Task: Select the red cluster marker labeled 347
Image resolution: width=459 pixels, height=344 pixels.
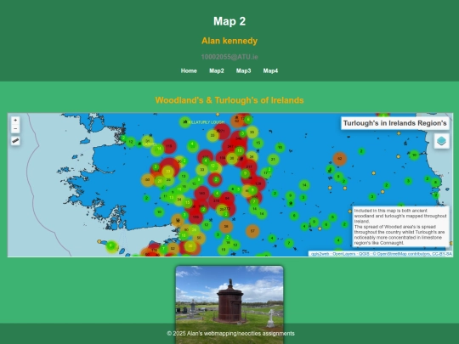Action: pos(230,146)
